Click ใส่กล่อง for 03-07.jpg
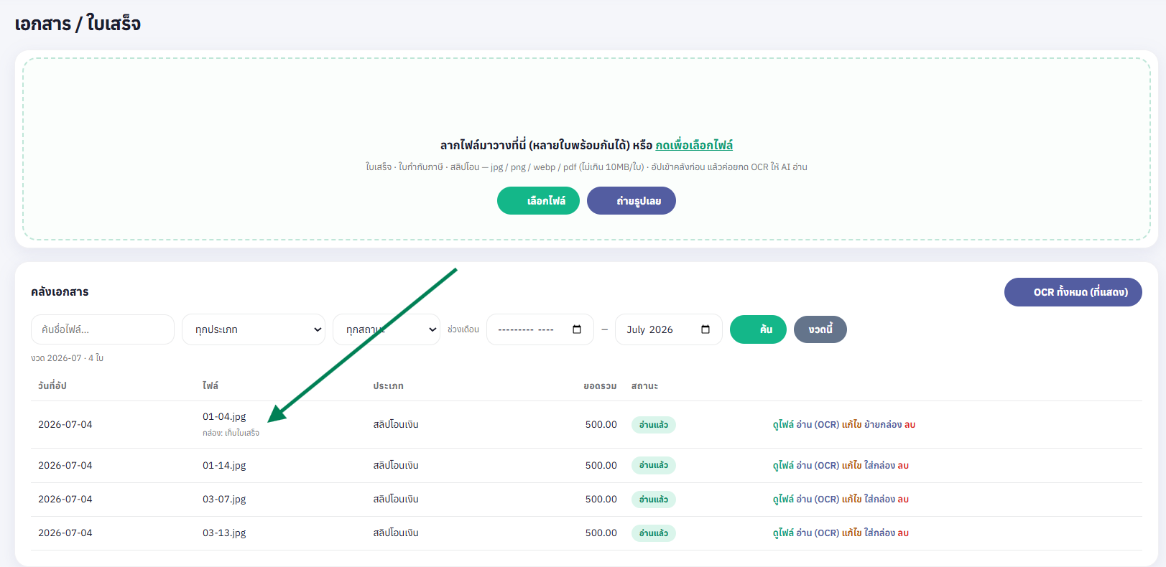This screenshot has height=567, width=1166. 879,500
